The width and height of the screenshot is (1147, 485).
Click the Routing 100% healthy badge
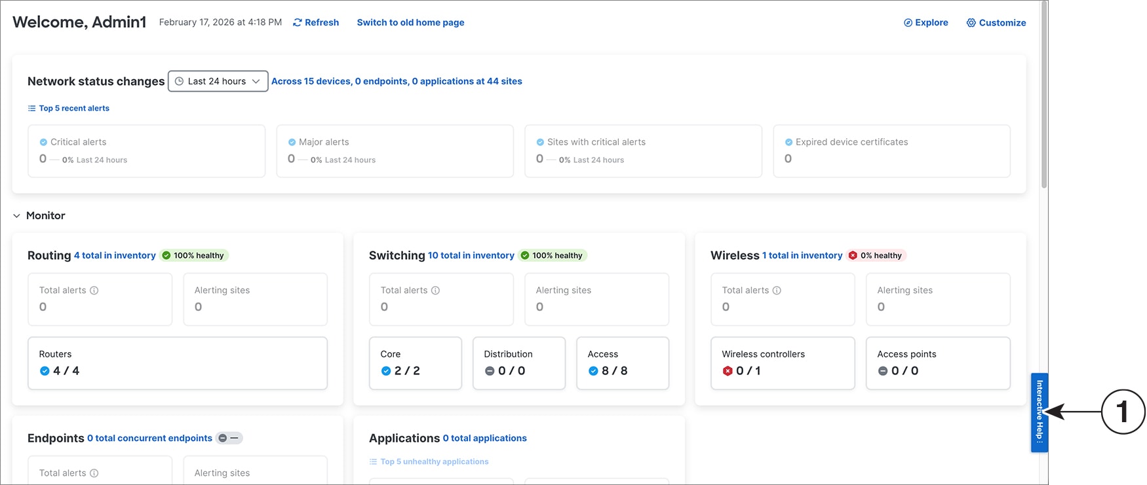[193, 255]
